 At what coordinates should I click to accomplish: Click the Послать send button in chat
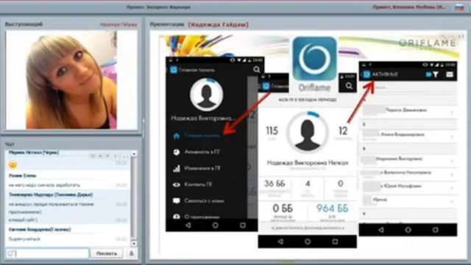click(x=107, y=253)
